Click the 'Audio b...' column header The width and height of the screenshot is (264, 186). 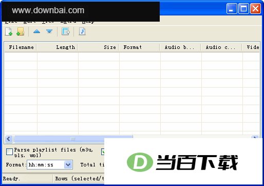click(x=180, y=47)
